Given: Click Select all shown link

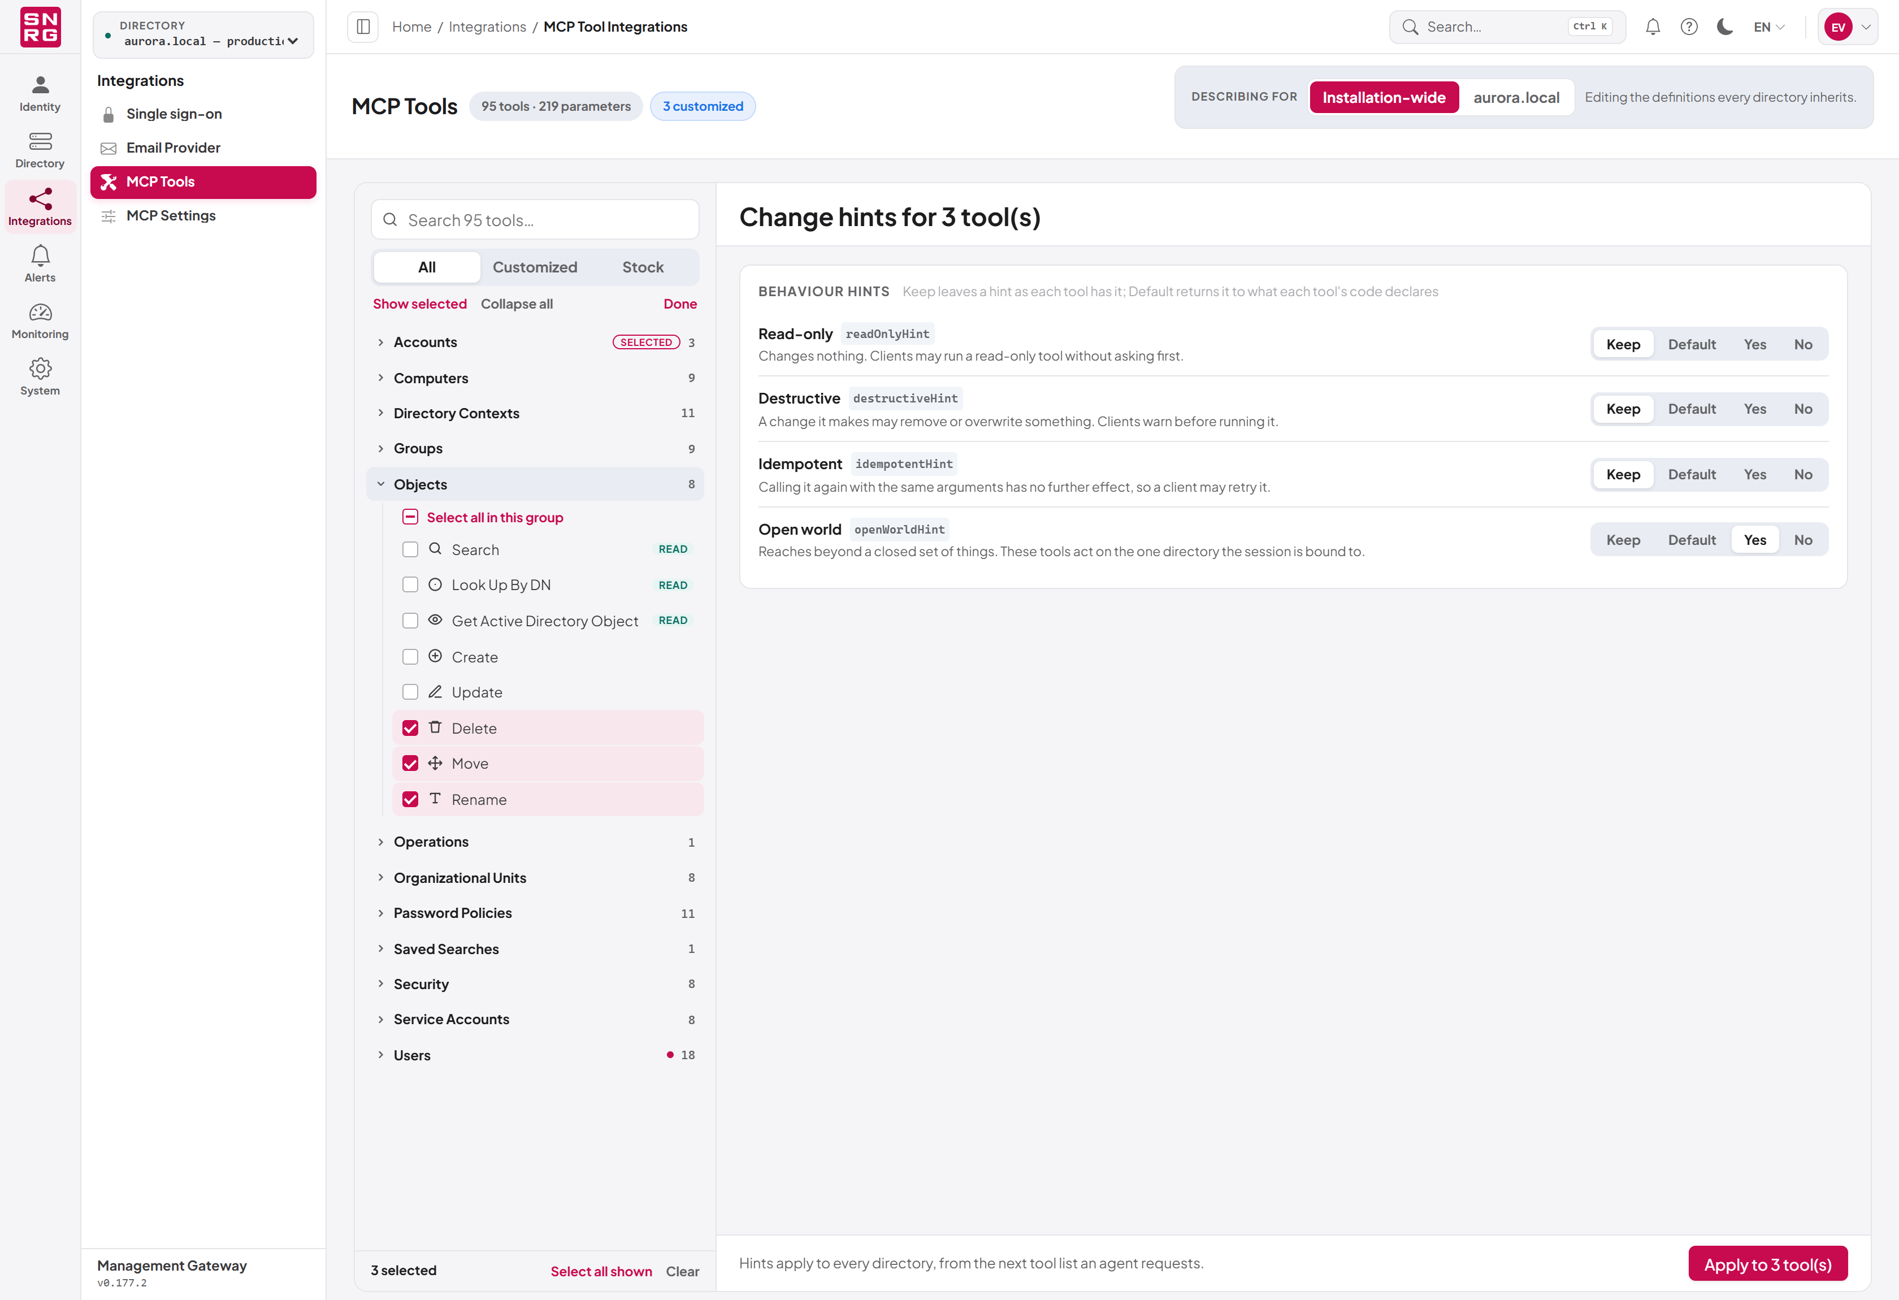Looking at the screenshot, I should [x=601, y=1271].
